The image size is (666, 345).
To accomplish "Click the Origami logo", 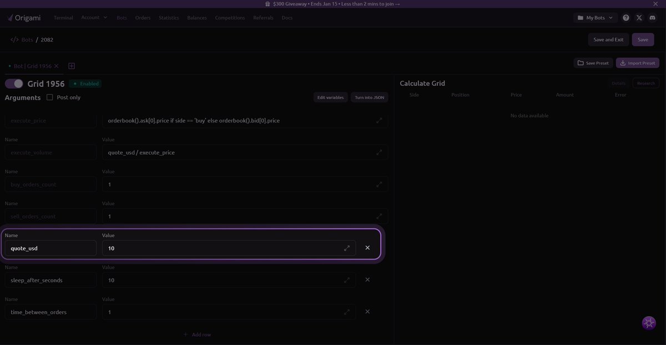I will point(24,18).
